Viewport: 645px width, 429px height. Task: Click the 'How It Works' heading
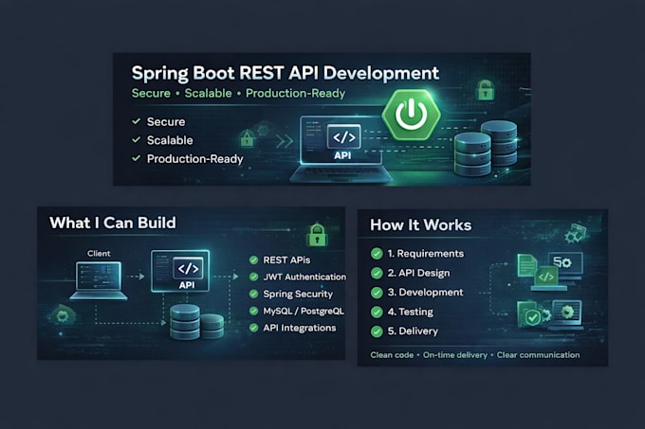coord(421,225)
